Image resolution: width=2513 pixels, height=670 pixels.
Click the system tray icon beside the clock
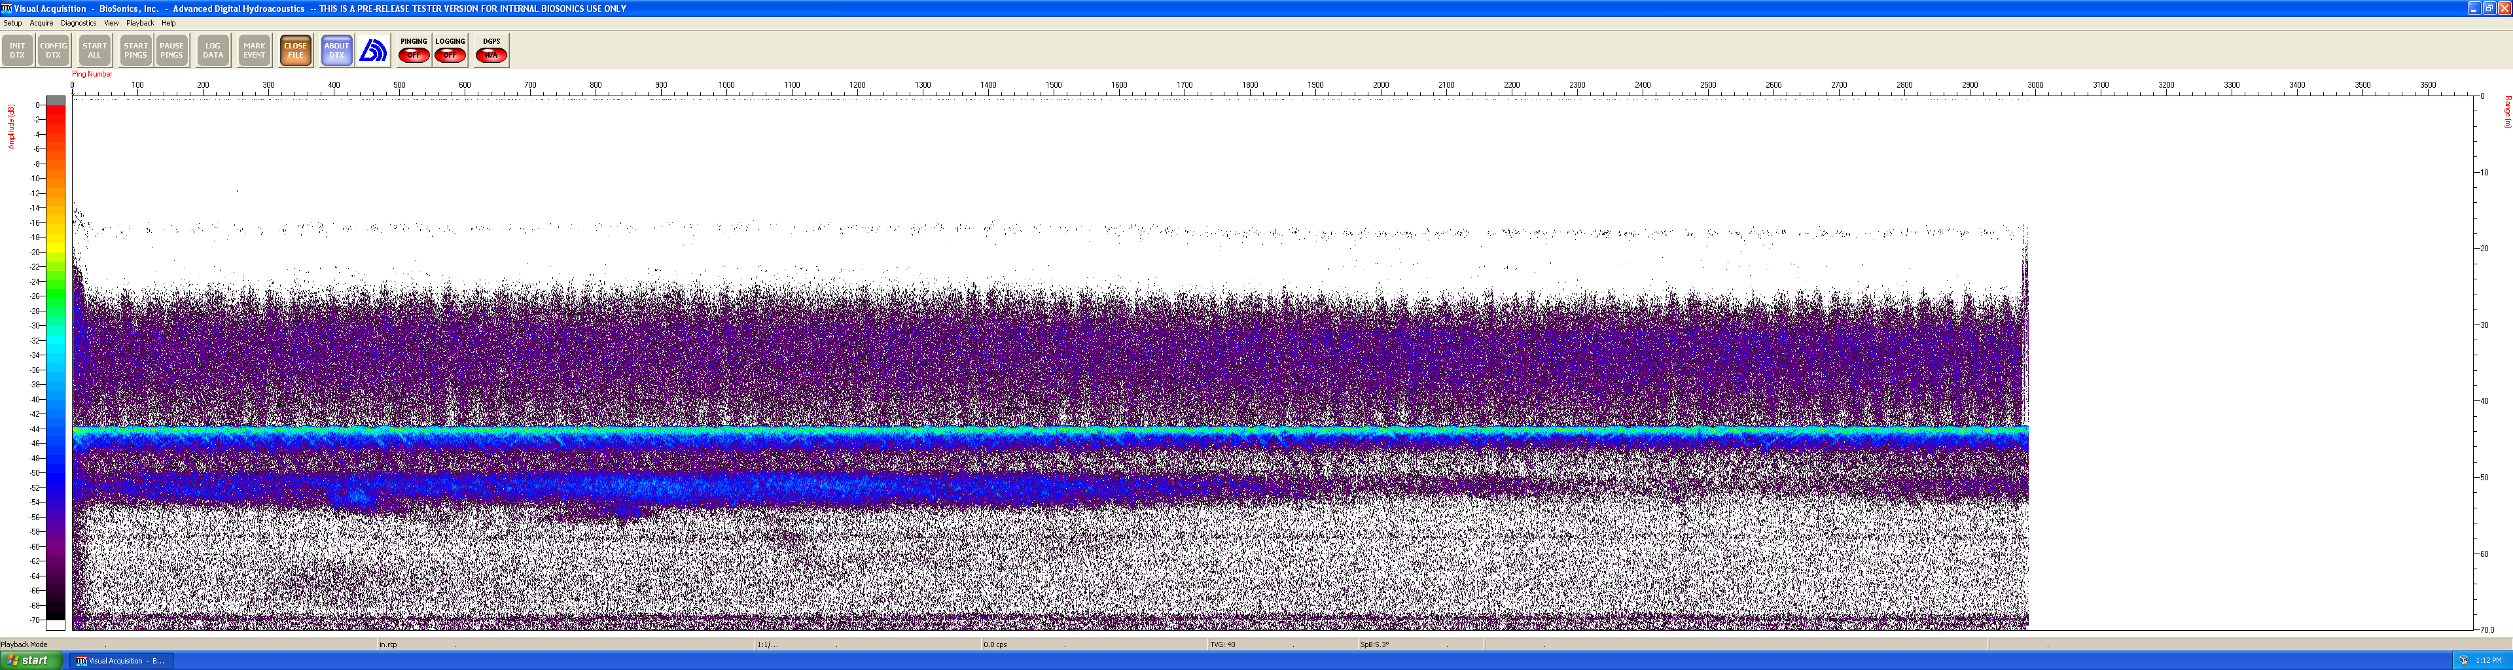point(2463,660)
